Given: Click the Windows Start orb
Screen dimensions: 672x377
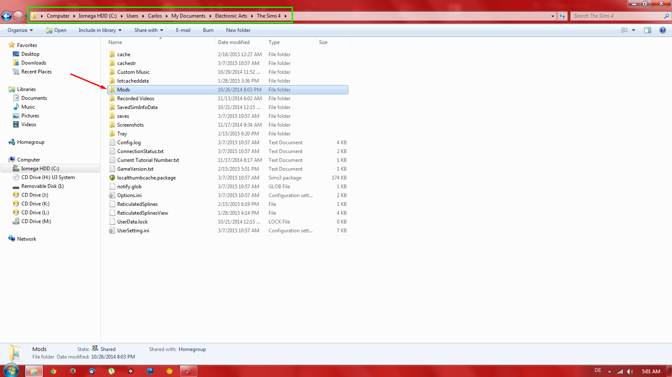Looking at the screenshot, I should pyautogui.click(x=11, y=371).
